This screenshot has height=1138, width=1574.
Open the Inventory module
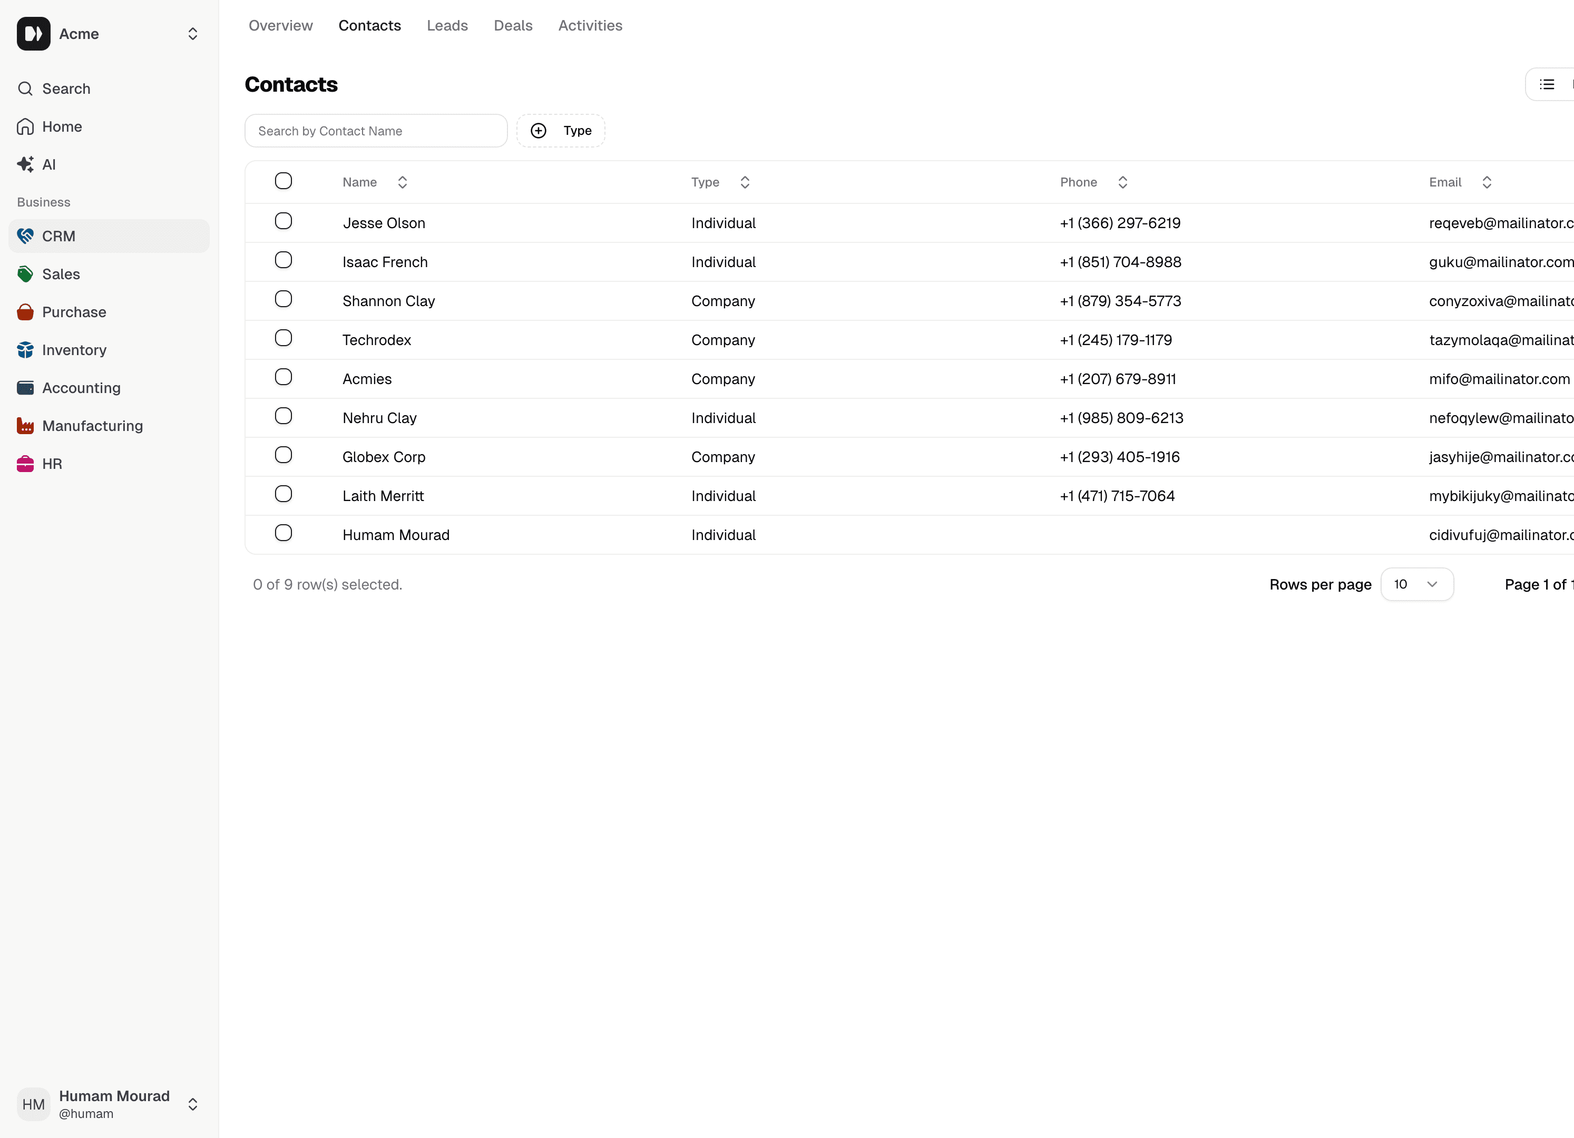click(x=109, y=350)
